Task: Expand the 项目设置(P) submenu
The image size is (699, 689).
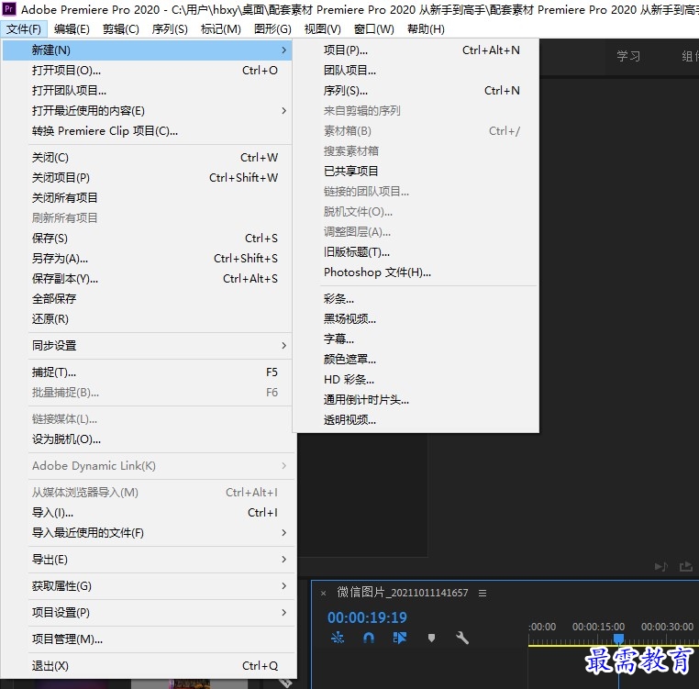Action: coord(284,612)
